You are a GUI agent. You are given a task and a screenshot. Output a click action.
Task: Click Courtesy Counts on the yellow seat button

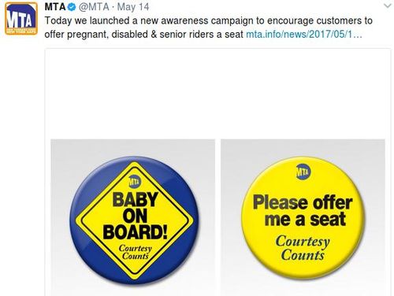(x=303, y=248)
